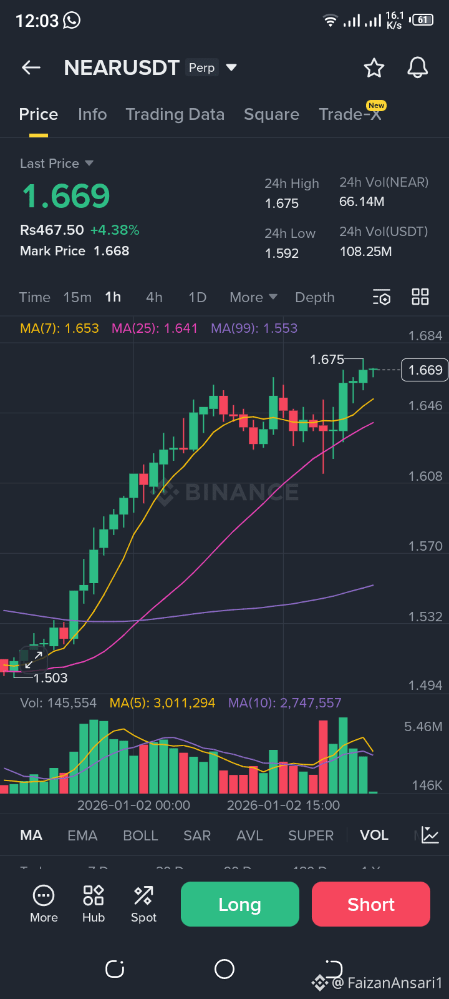Open the Last Price dropdown
Image resolution: width=449 pixels, height=999 pixels.
(57, 164)
